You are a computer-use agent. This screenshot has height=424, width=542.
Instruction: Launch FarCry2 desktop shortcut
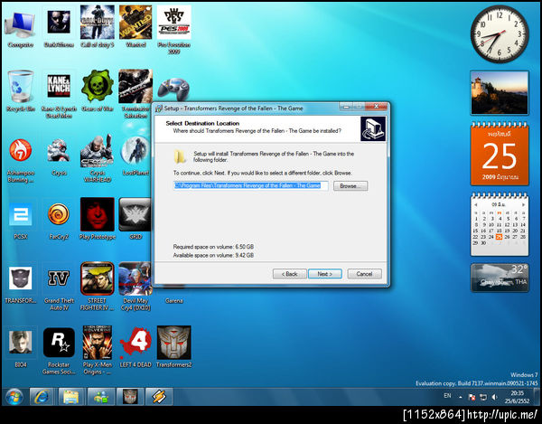tap(59, 221)
